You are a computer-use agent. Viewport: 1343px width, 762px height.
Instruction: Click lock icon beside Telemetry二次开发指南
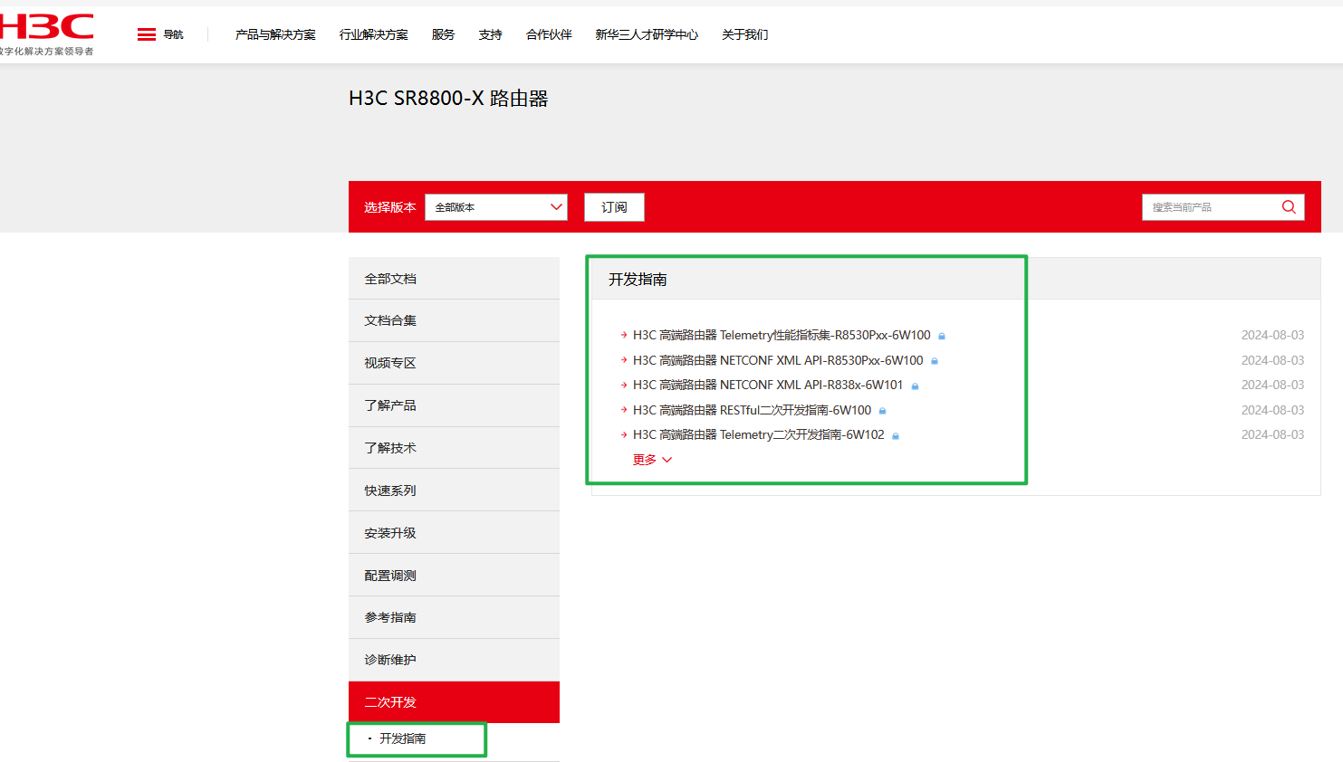896,436
